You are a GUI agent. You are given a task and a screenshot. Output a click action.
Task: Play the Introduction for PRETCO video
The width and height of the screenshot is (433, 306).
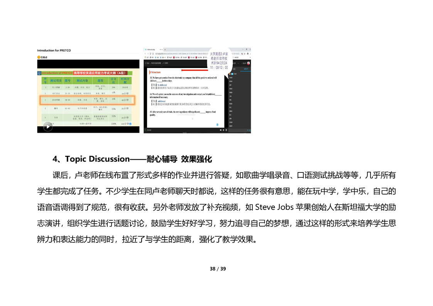[x=48, y=127]
